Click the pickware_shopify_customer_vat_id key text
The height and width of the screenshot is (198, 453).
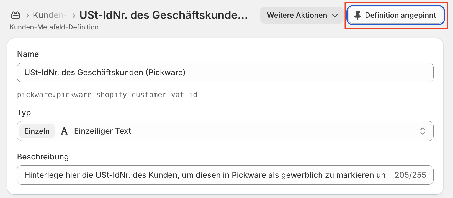click(107, 95)
